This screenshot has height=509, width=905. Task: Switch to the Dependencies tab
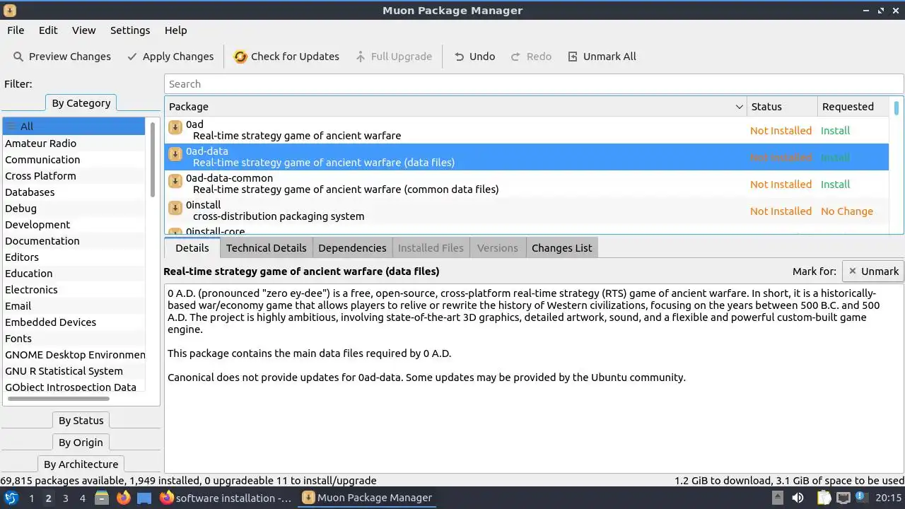[352, 248]
